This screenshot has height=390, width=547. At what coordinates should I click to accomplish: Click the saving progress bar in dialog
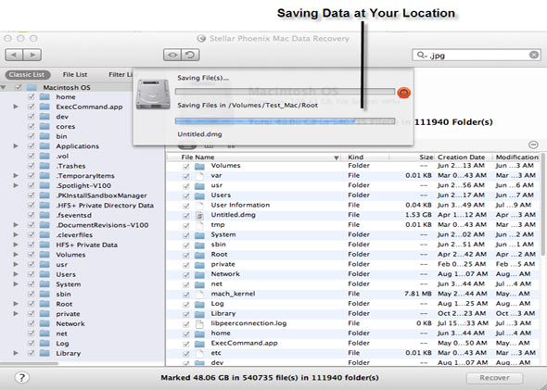pos(285,121)
